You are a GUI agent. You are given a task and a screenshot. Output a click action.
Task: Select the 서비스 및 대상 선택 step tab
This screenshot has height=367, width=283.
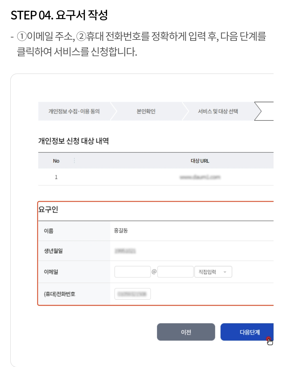[219, 111]
